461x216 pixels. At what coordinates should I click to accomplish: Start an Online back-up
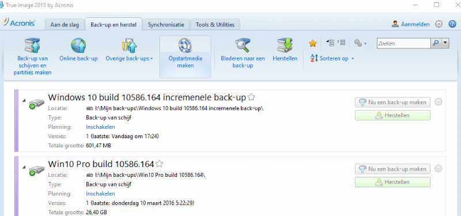point(78,50)
